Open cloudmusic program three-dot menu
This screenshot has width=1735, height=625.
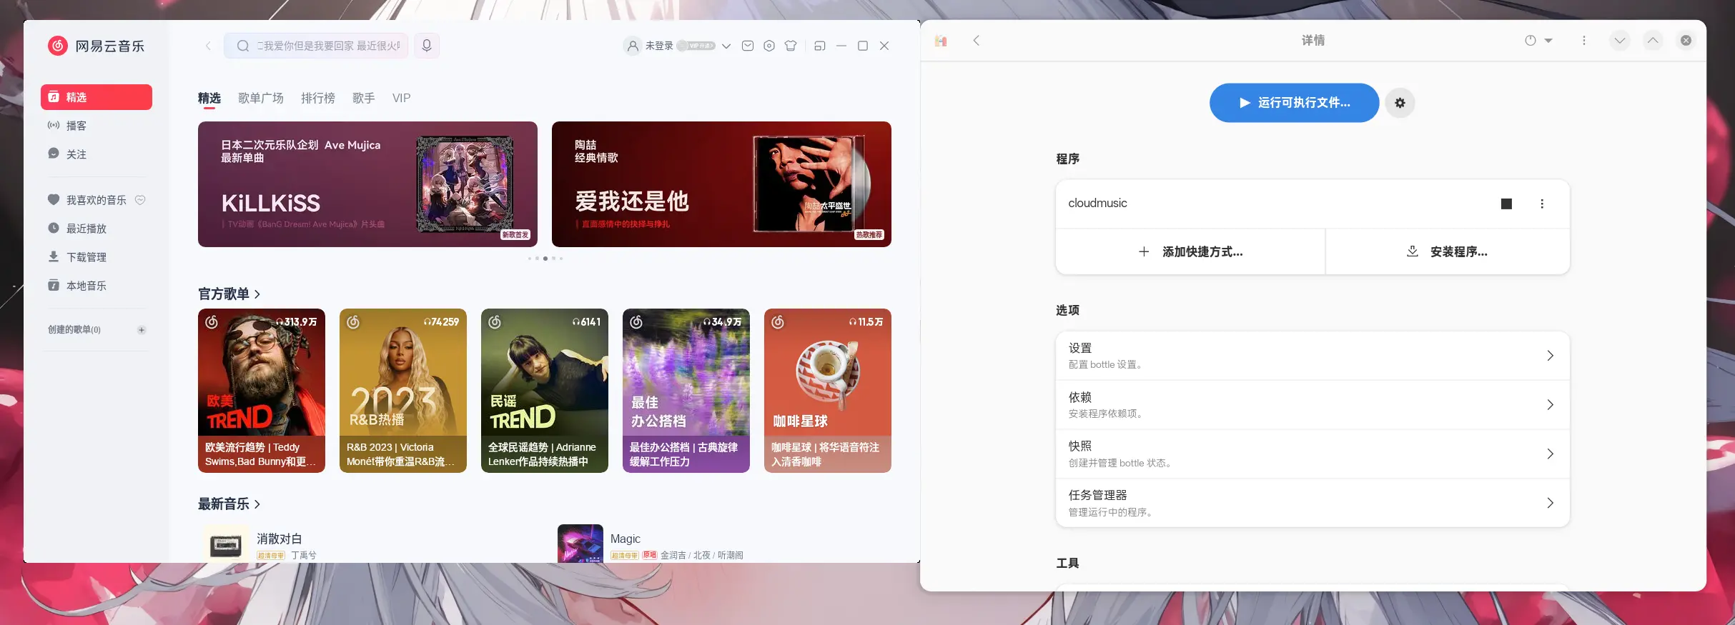pos(1542,204)
